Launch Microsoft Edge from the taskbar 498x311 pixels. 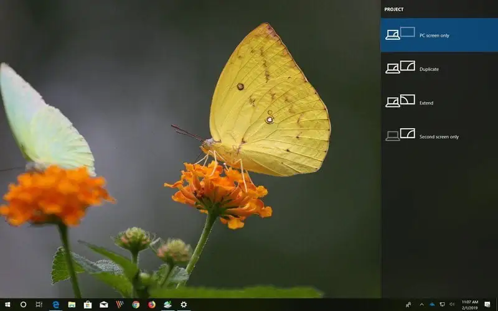55,305
